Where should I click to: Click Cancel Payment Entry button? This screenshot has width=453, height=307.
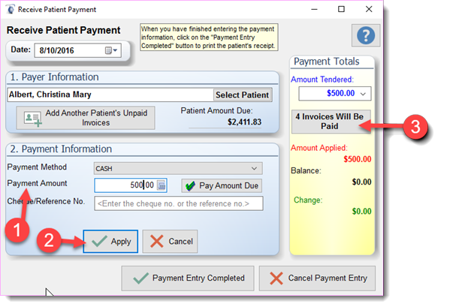click(317, 278)
